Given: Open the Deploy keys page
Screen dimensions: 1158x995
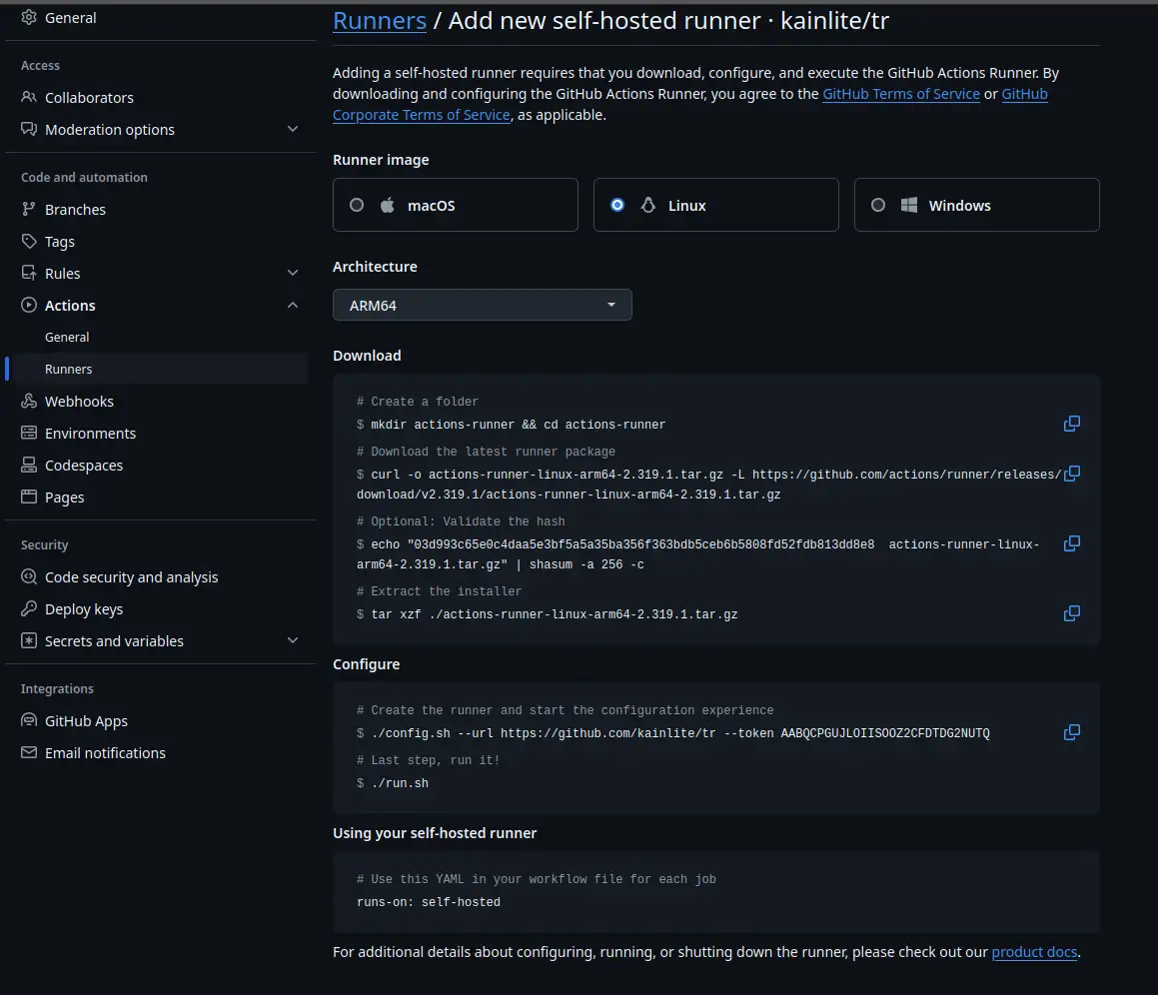Looking at the screenshot, I should pyautogui.click(x=84, y=609).
